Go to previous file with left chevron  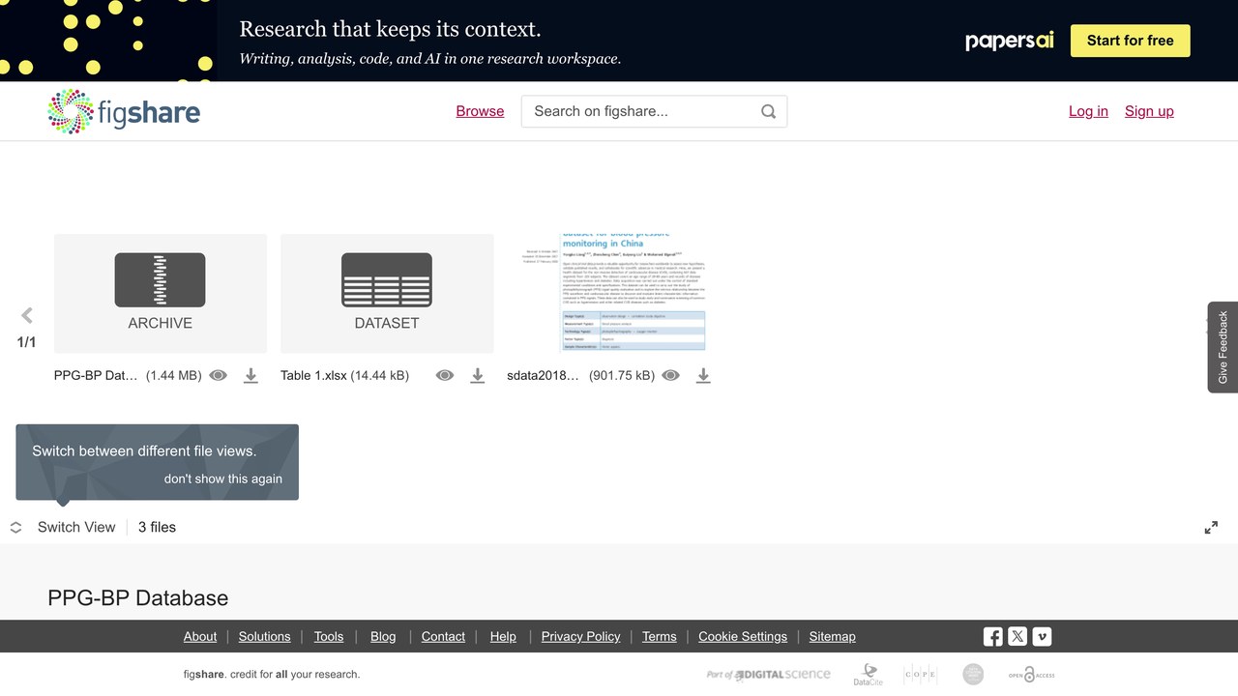tap(27, 315)
